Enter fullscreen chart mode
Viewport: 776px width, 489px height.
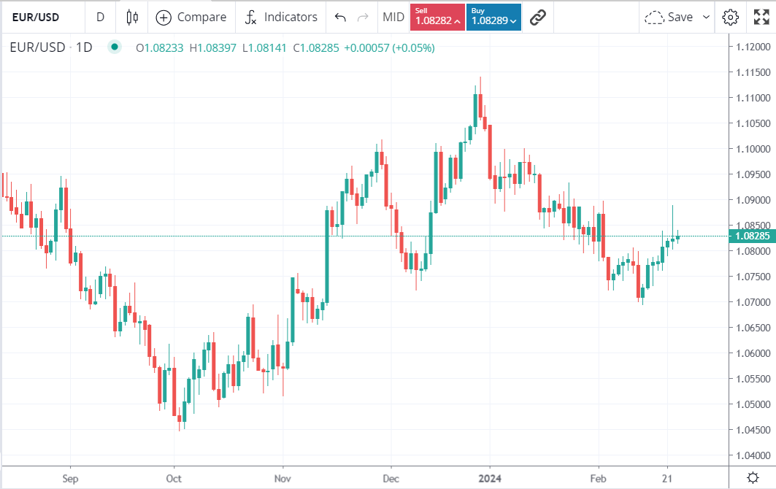(x=761, y=17)
